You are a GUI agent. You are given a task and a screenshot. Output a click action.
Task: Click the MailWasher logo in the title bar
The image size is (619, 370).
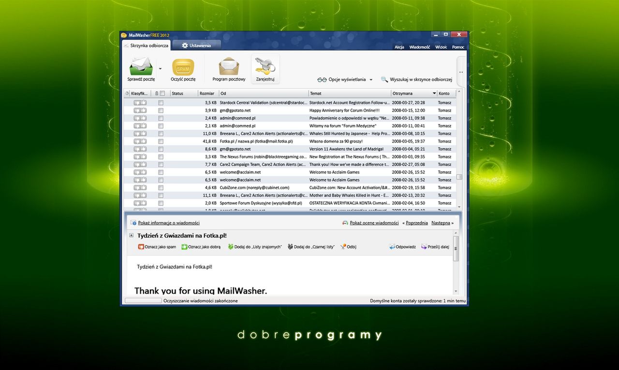point(124,35)
